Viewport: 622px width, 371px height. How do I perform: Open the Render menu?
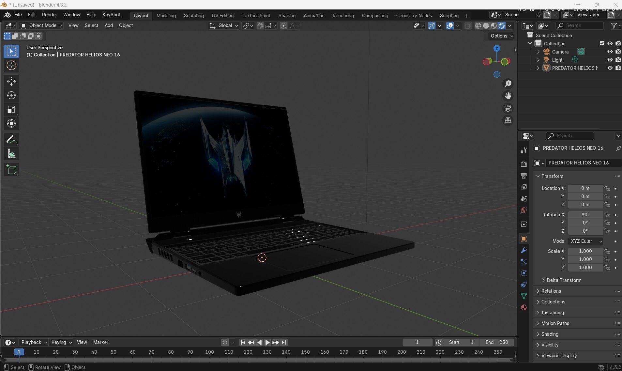[x=49, y=15]
